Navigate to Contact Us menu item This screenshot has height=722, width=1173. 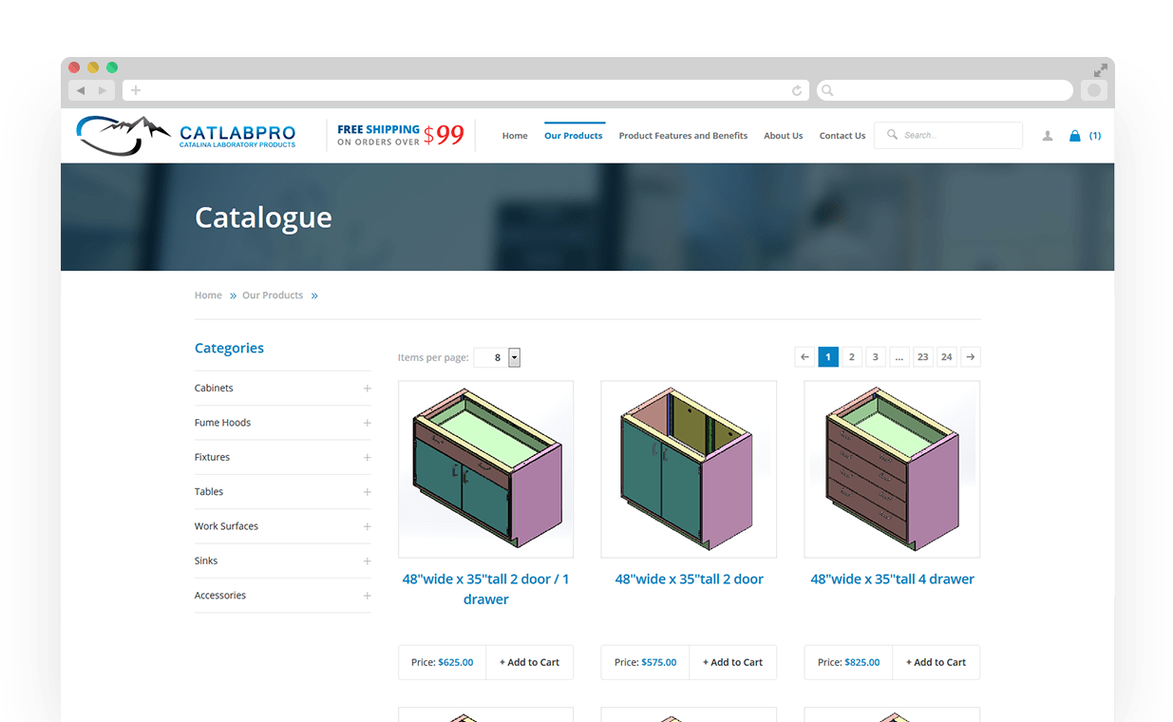842,136
